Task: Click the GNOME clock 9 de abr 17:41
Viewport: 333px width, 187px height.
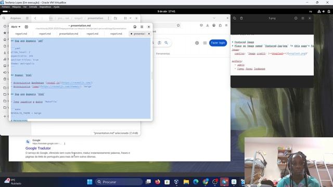Action: pyautogui.click(x=166, y=11)
